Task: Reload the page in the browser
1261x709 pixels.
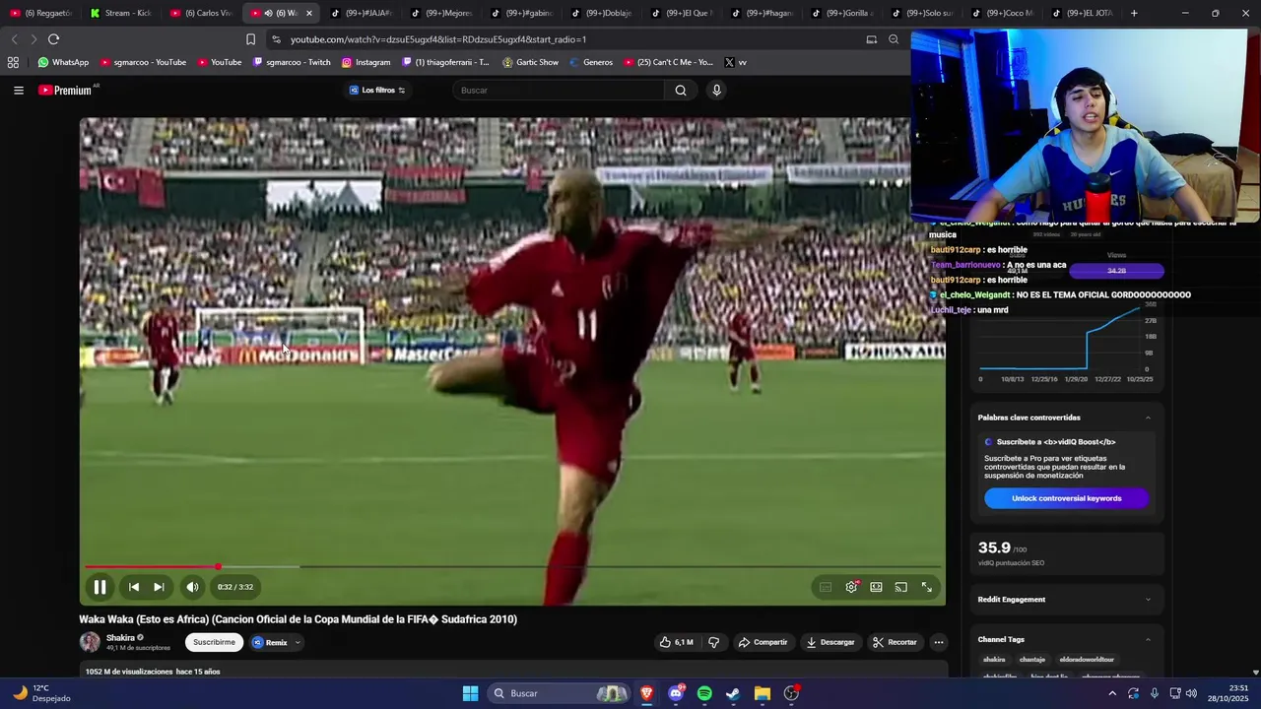Action: click(53, 39)
